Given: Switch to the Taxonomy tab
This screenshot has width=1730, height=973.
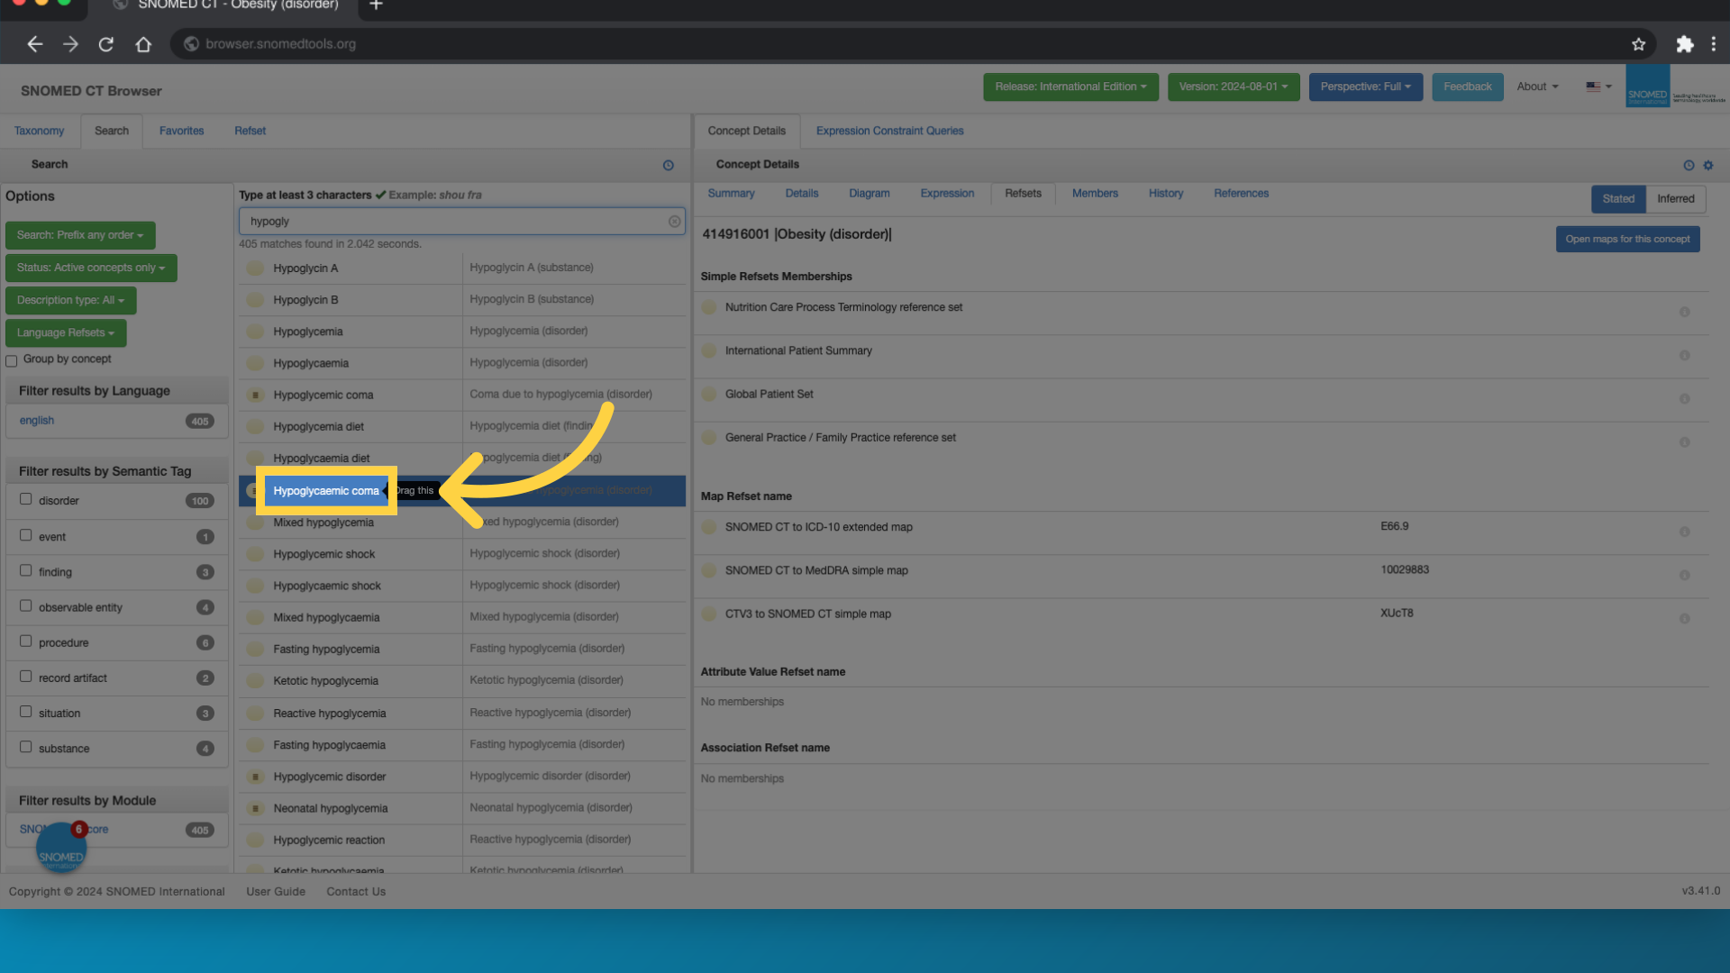Looking at the screenshot, I should (39, 132).
